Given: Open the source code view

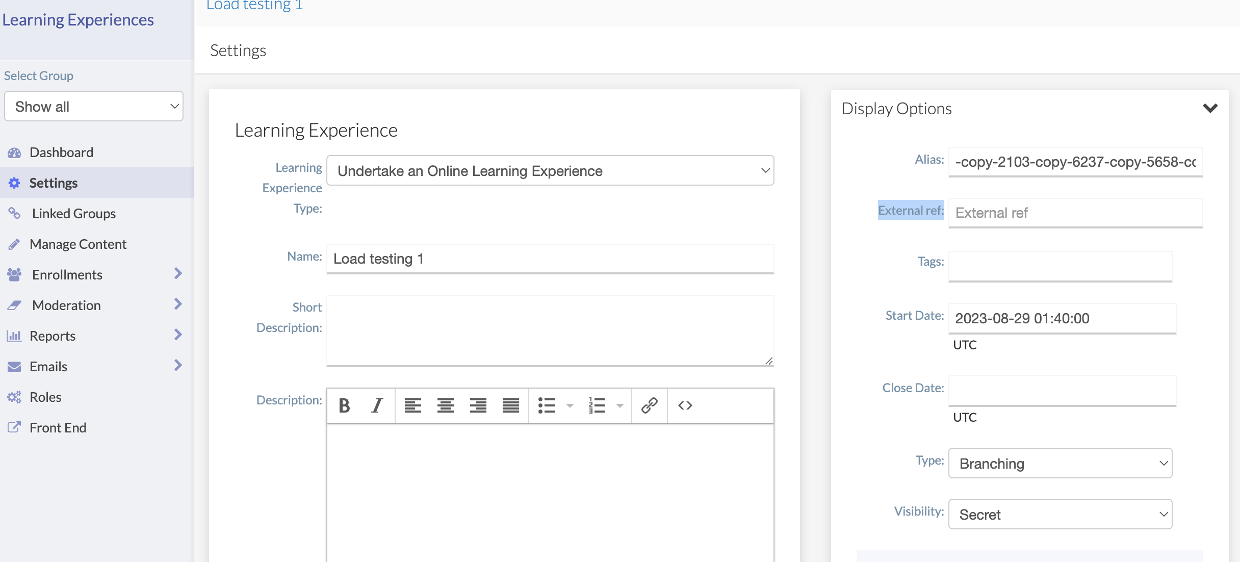Looking at the screenshot, I should (x=685, y=406).
